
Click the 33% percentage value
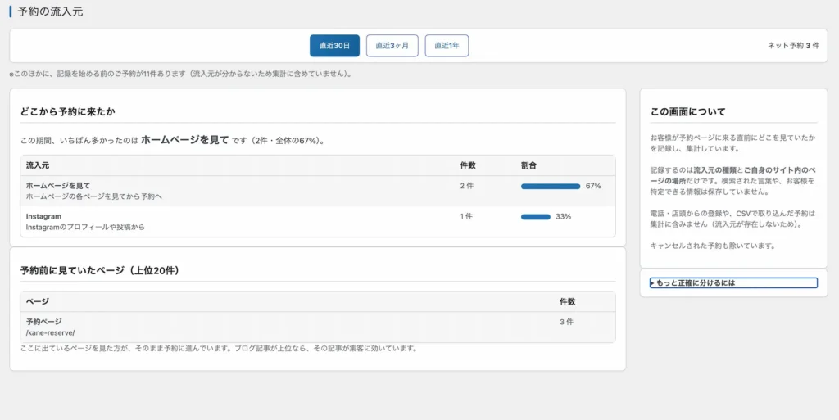point(563,216)
